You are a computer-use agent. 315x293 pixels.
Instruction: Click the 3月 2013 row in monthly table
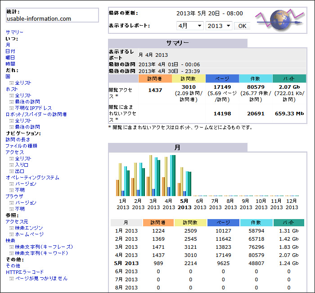tap(207, 247)
